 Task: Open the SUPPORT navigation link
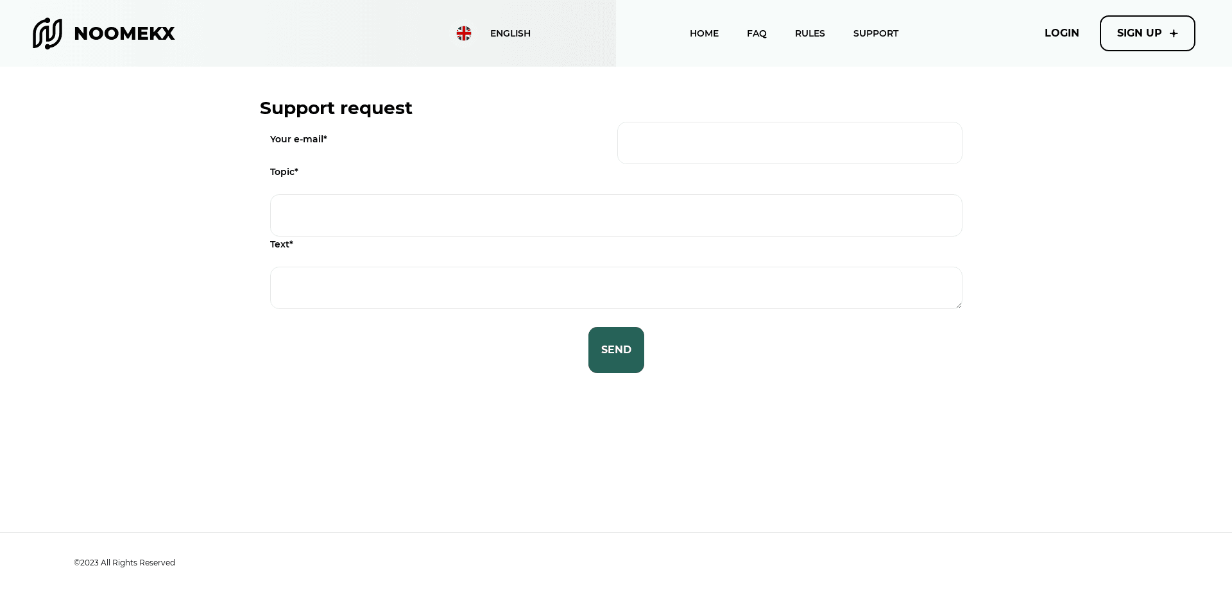coord(876,33)
